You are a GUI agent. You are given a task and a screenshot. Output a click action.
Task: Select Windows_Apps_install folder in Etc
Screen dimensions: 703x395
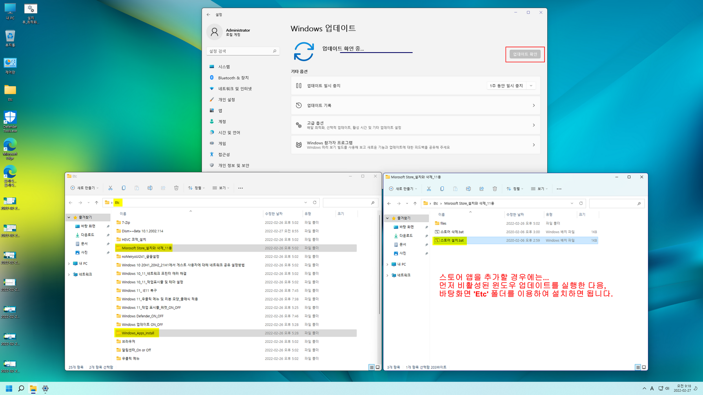click(x=236, y=333)
